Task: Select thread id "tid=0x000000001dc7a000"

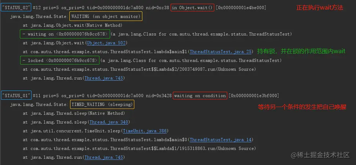Action: click(x=115, y=96)
